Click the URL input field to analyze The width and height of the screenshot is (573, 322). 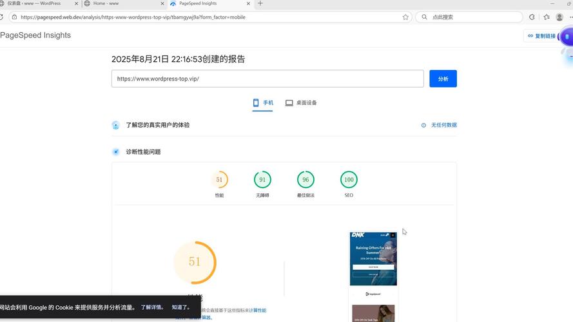click(267, 79)
